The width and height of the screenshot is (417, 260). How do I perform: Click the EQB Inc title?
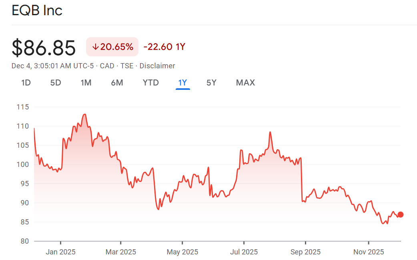[x=37, y=11]
